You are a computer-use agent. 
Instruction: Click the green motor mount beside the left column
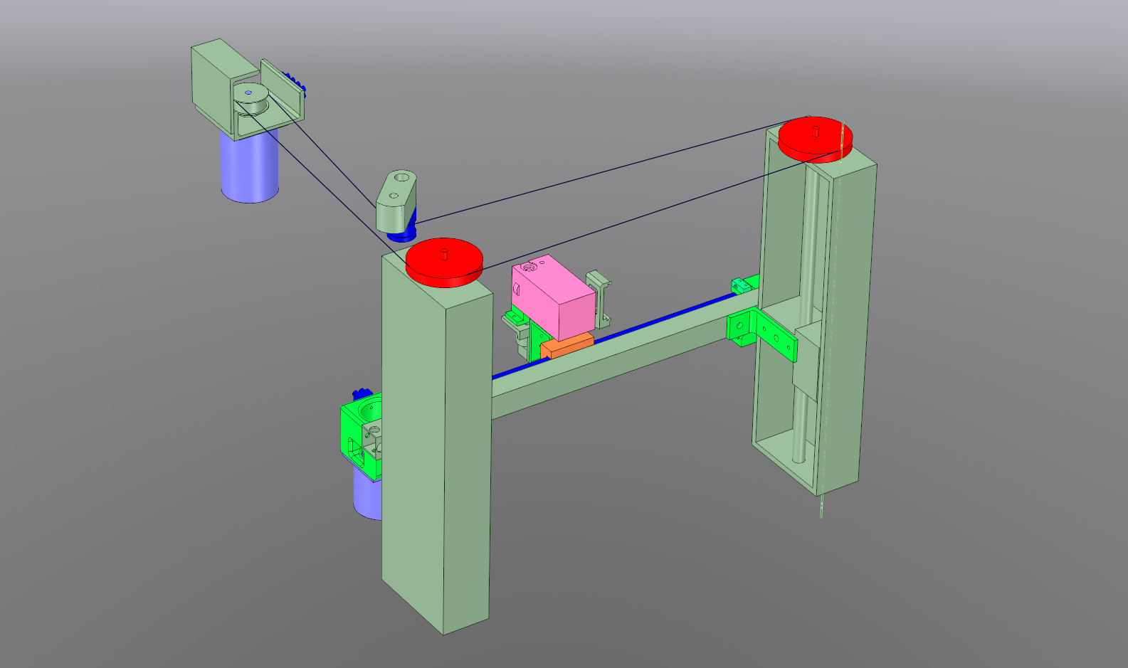click(x=360, y=436)
